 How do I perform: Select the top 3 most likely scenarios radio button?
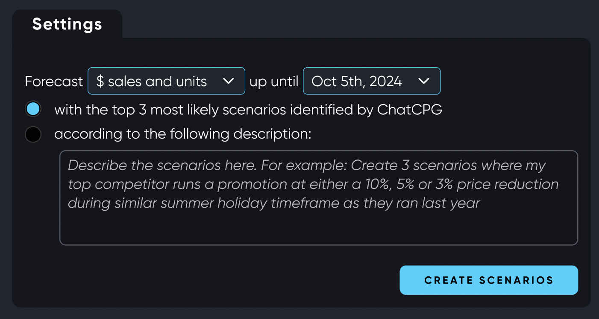(x=33, y=109)
